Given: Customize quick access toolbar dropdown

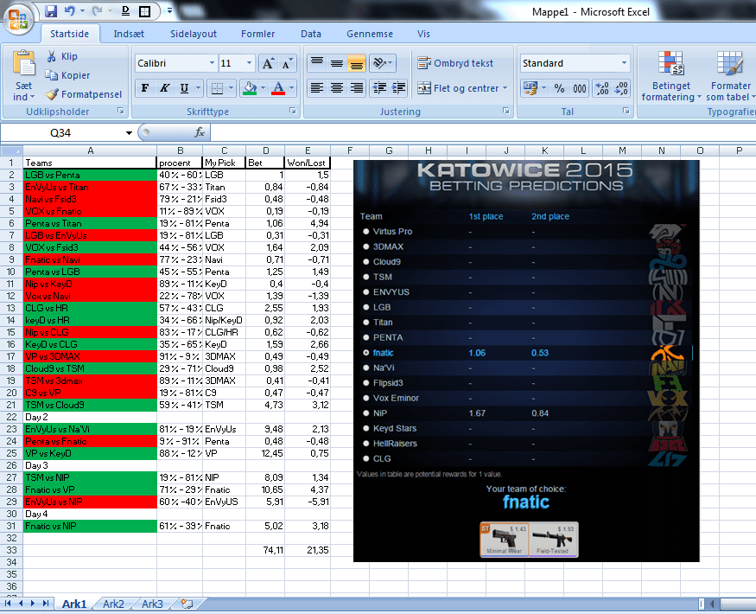Looking at the screenshot, I should coord(169,10).
